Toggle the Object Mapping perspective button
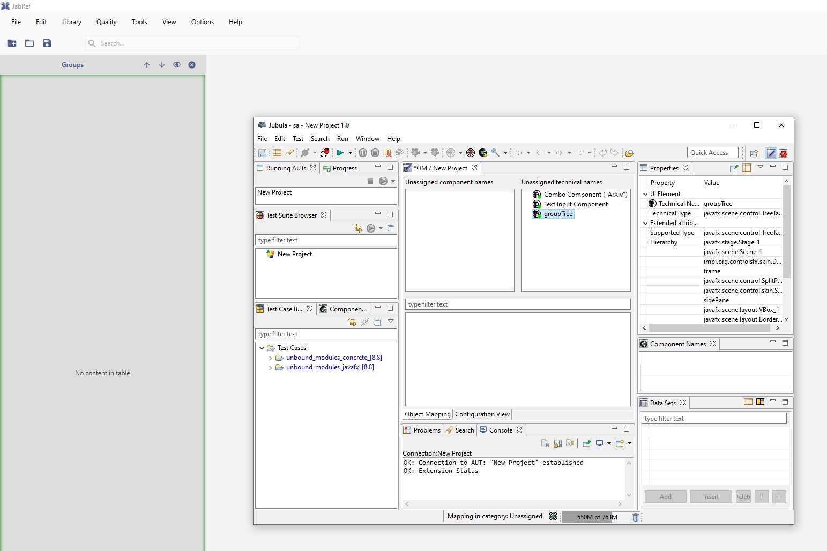This screenshot has width=827, height=551. [x=771, y=153]
